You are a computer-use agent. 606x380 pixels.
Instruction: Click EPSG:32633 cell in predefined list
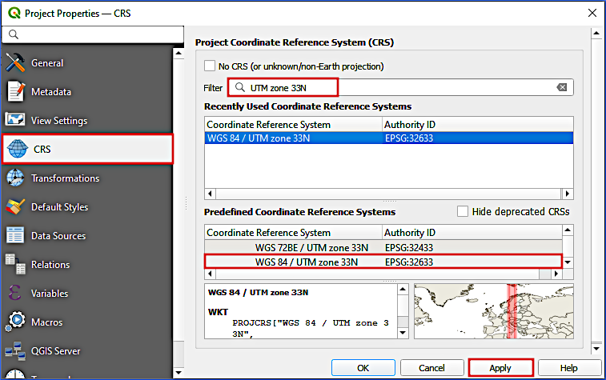pyautogui.click(x=409, y=262)
